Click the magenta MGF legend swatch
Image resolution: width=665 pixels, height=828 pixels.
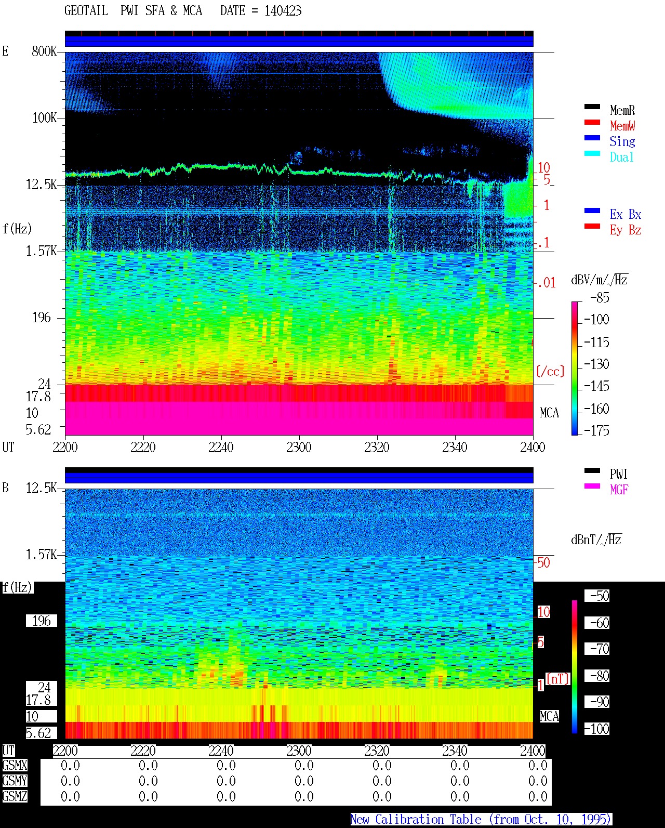pos(592,486)
